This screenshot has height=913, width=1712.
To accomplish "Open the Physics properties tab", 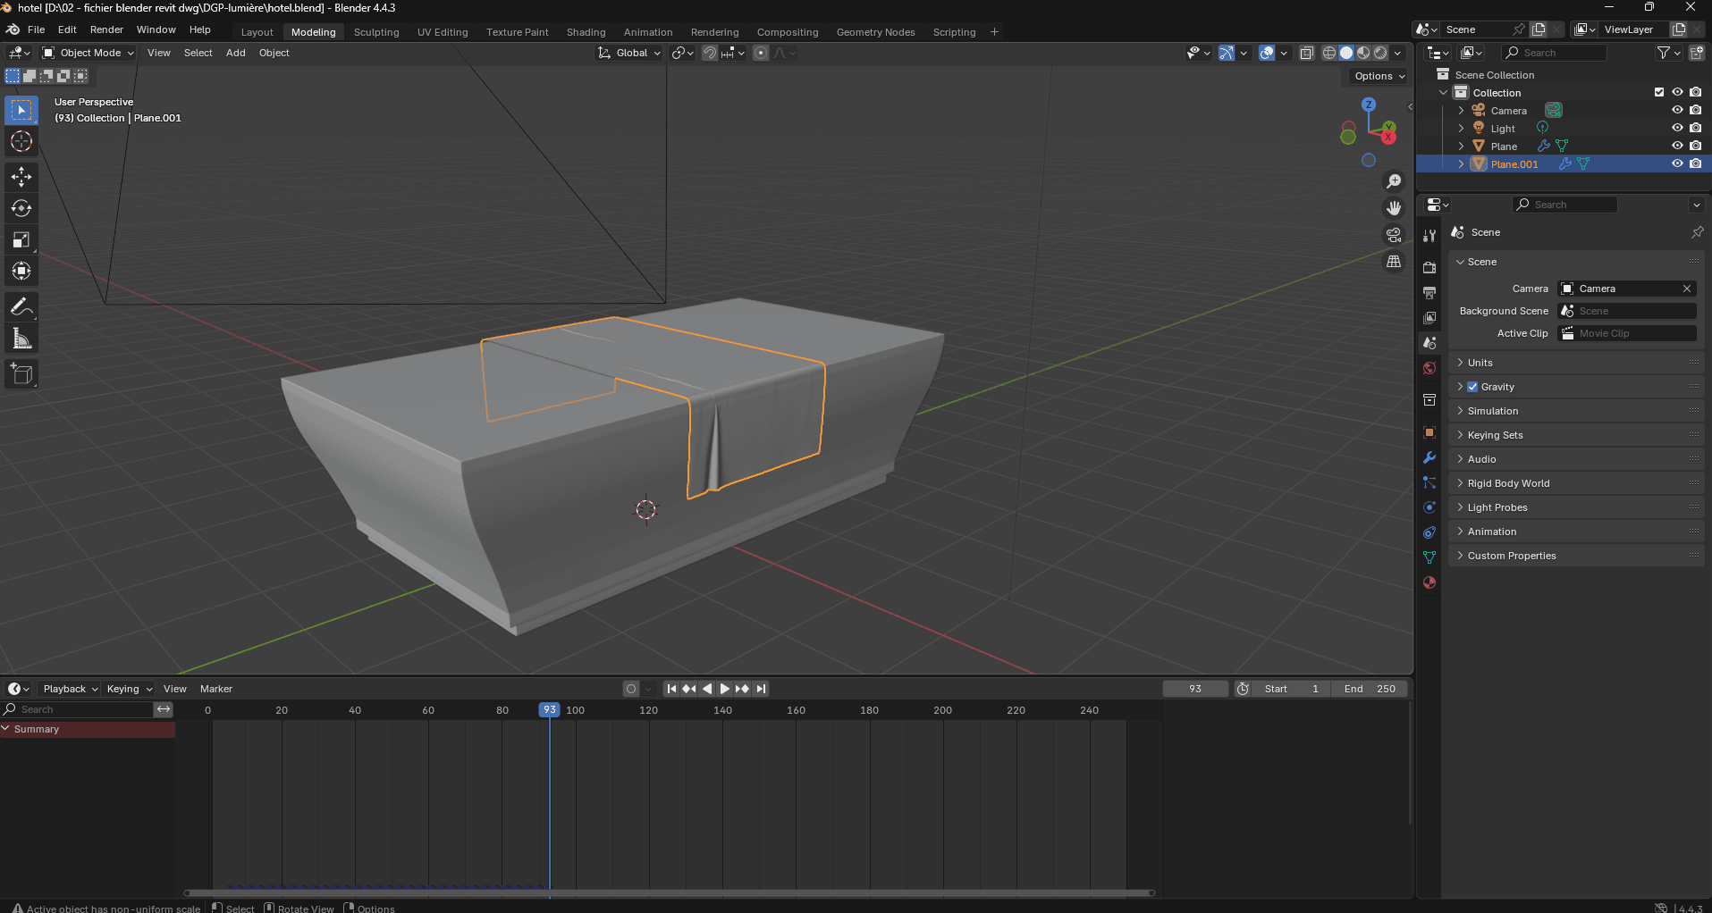I will (1429, 507).
